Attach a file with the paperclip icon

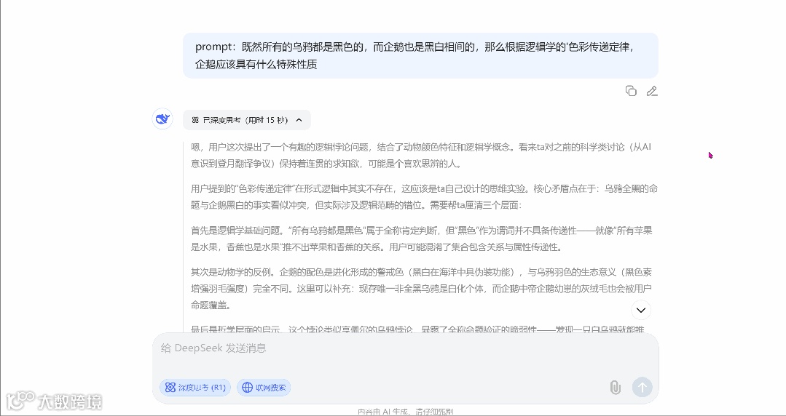[x=615, y=387]
